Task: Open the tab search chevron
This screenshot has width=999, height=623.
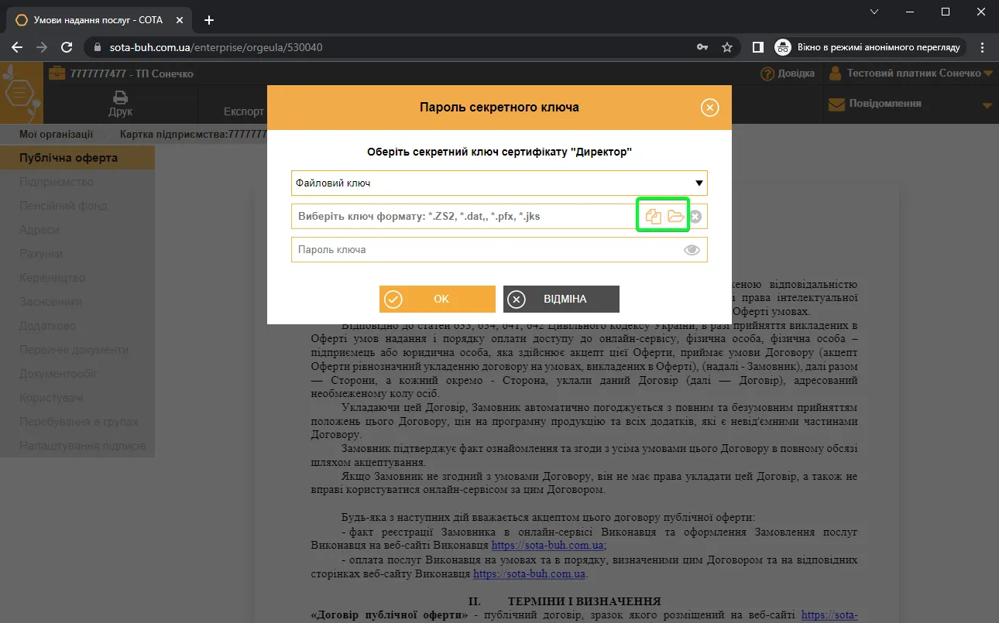Action: [874, 12]
